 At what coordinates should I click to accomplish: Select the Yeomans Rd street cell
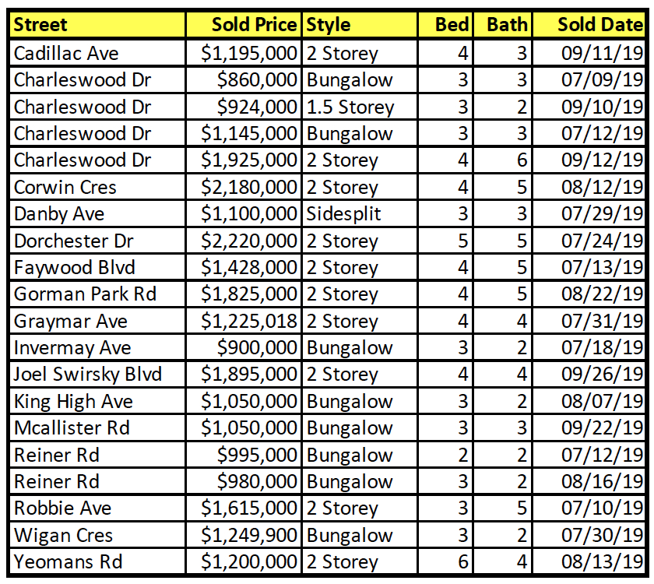(97, 561)
